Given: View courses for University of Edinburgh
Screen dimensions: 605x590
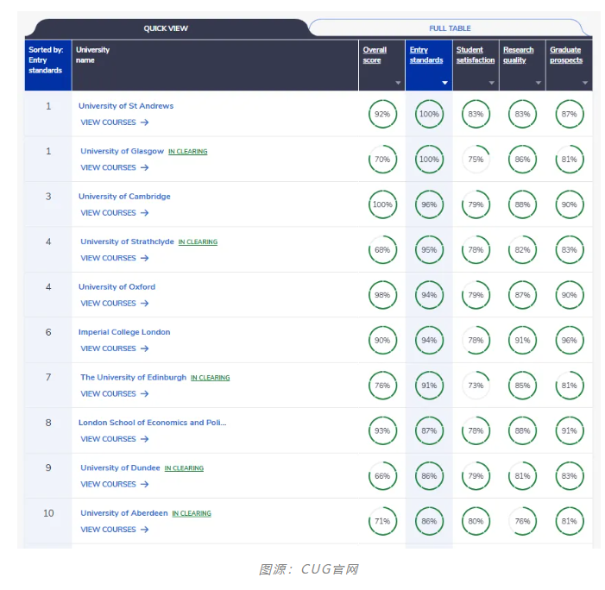Looking at the screenshot, I should pos(115,393).
